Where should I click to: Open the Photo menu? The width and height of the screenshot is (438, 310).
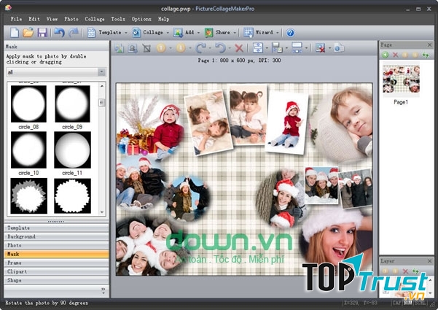[x=71, y=18]
